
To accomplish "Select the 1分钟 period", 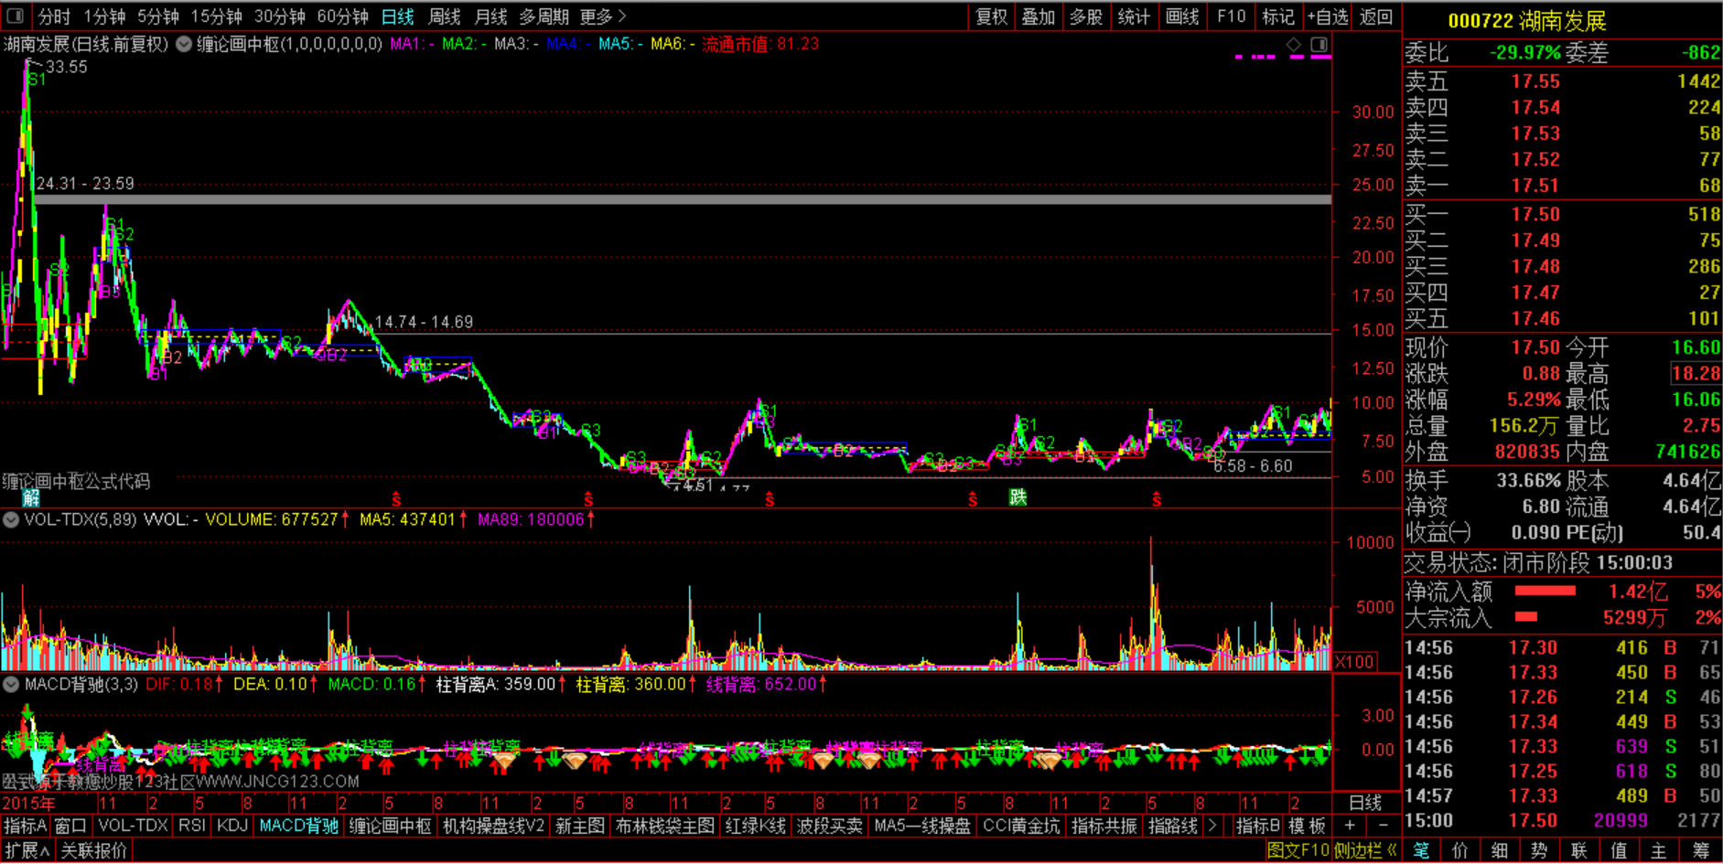I will (104, 16).
